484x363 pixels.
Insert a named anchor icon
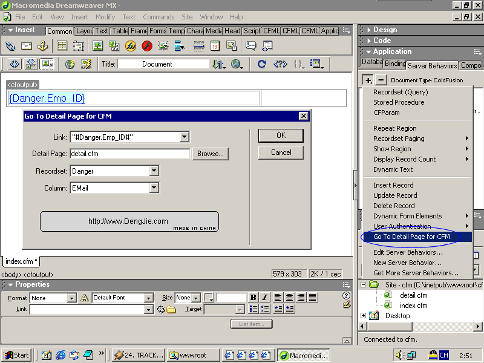coord(42,46)
